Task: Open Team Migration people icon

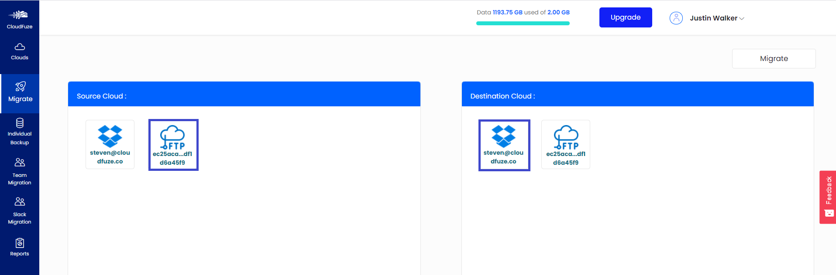Action: point(20,163)
